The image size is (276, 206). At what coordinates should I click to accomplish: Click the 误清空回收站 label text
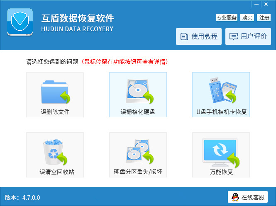coord(57,172)
